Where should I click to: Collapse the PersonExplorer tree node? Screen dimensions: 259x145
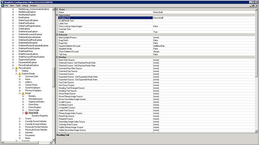[x=13, y=68]
